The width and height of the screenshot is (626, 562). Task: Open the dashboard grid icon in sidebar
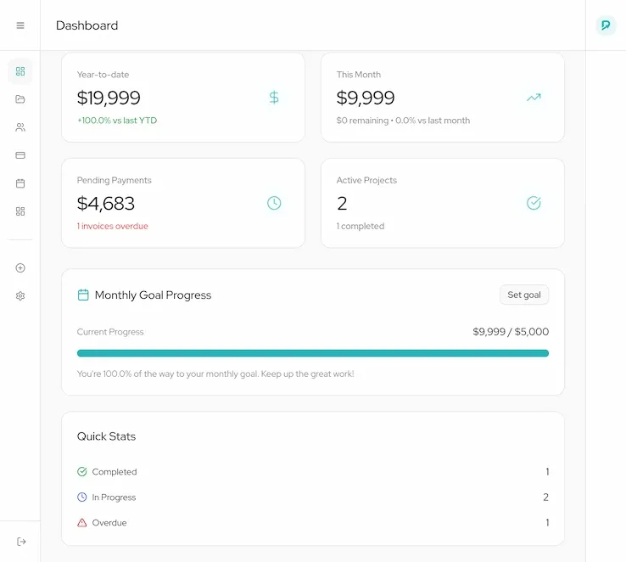20,71
